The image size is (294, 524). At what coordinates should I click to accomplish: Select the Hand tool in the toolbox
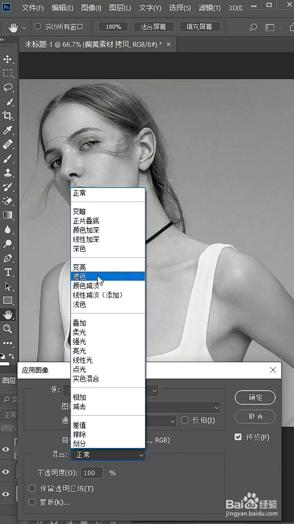[7, 315]
